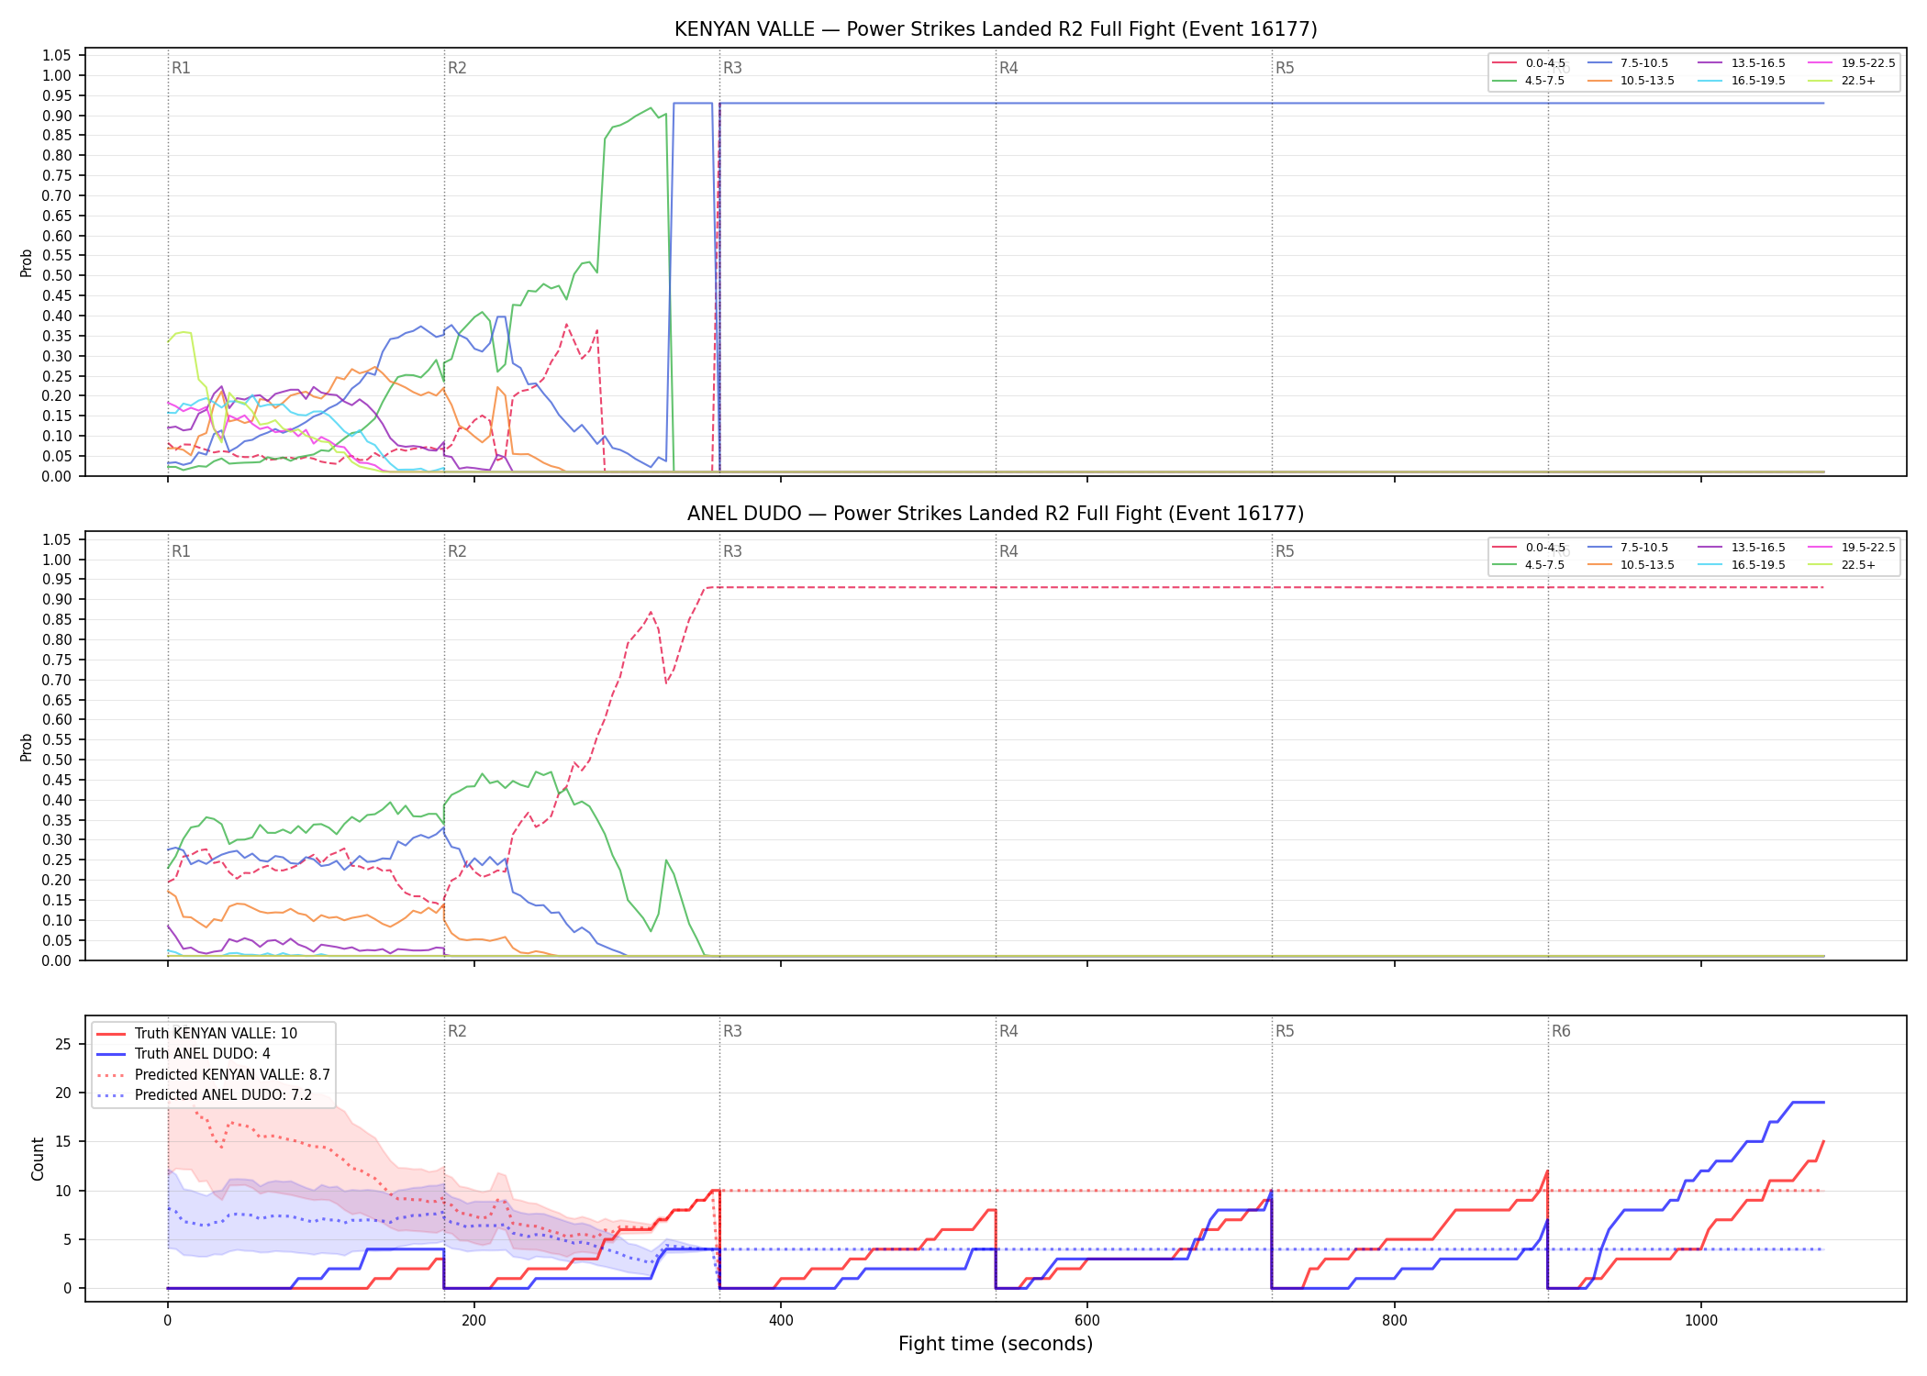Click the R1 marker in ANEL DUDO chart
1927x1376 pixels.
click(x=181, y=551)
